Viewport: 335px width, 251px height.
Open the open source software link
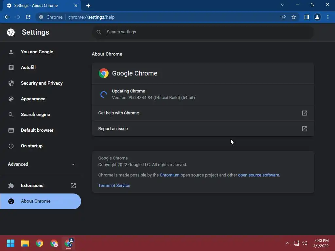coord(258,175)
